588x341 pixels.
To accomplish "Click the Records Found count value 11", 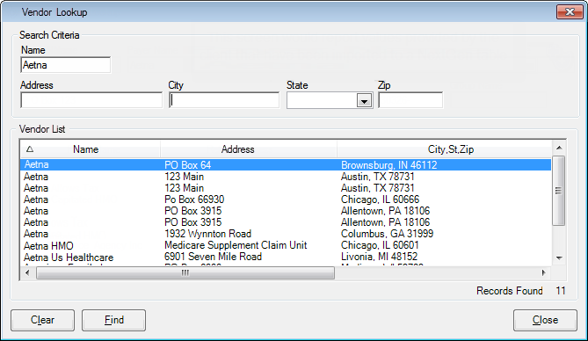I will click(561, 291).
